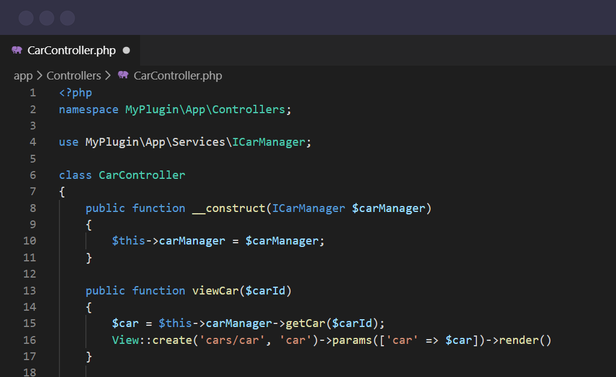This screenshot has width=616, height=377.
Task: Open the "Controllers" breadcrumb folder
Action: (x=73, y=76)
